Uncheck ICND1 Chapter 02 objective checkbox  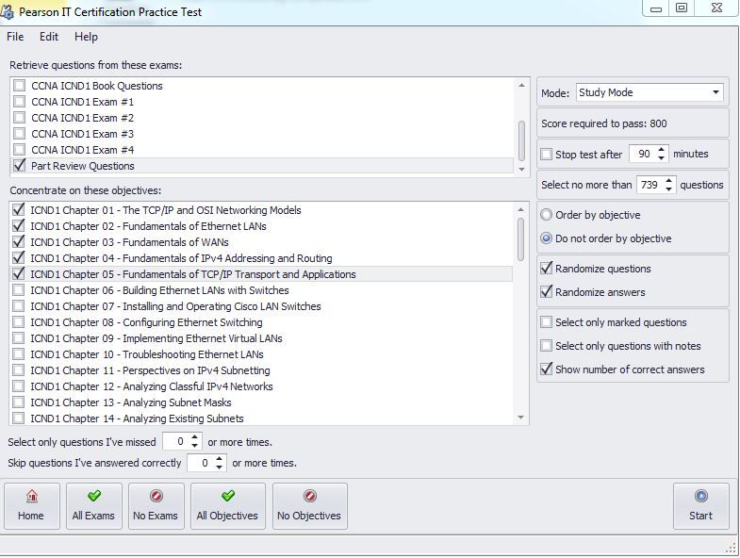[x=19, y=226]
